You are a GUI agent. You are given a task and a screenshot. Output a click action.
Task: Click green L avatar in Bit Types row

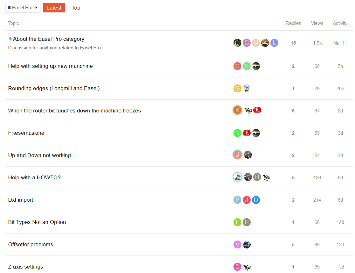point(237,222)
